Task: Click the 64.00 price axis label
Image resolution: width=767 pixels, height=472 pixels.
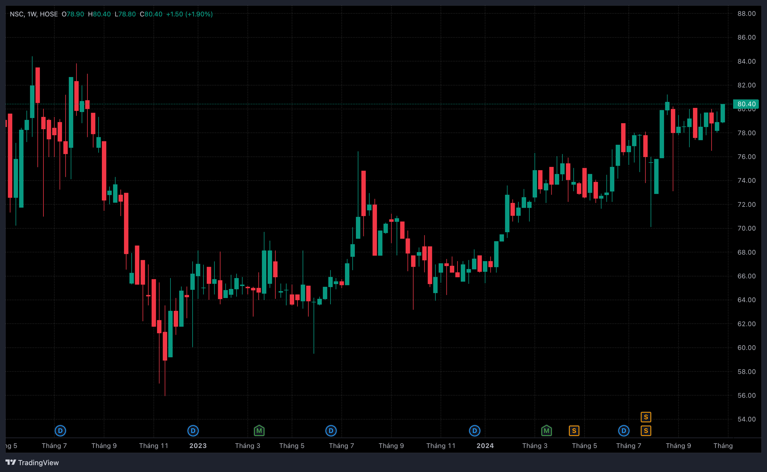Action: (x=746, y=299)
